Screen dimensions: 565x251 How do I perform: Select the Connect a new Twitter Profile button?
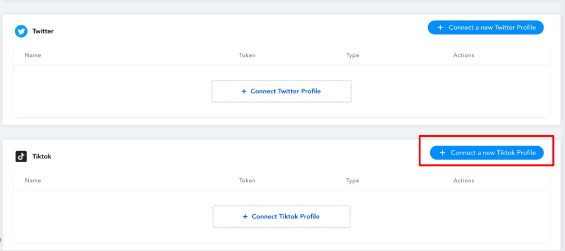coord(486,28)
